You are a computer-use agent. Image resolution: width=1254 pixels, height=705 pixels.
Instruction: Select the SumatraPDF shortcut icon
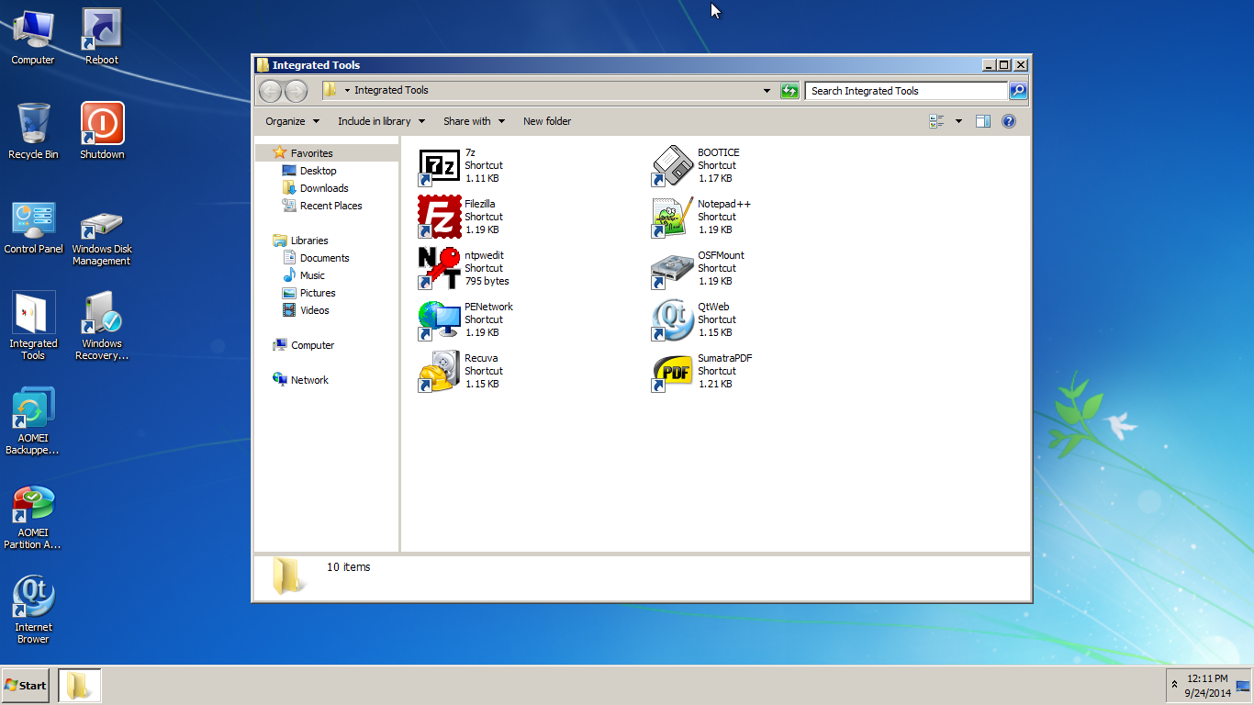[x=672, y=371]
